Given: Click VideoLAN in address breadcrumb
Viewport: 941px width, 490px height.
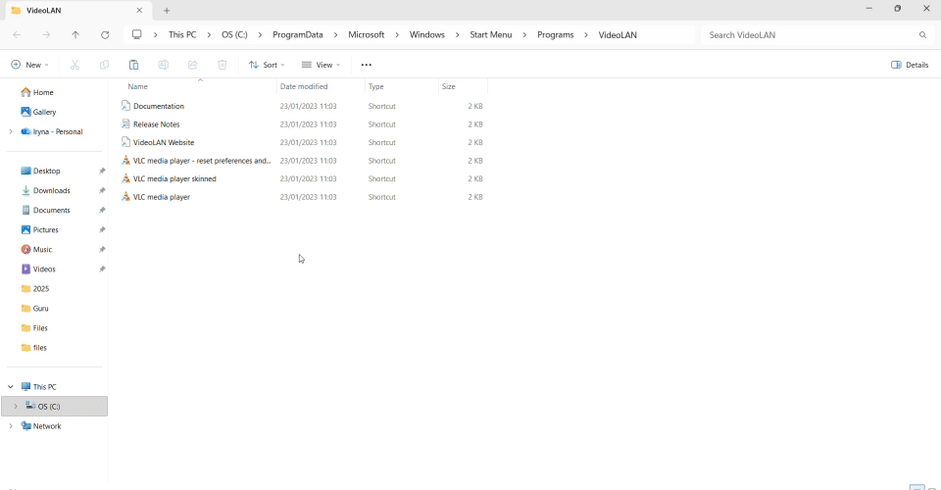Looking at the screenshot, I should tap(618, 34).
